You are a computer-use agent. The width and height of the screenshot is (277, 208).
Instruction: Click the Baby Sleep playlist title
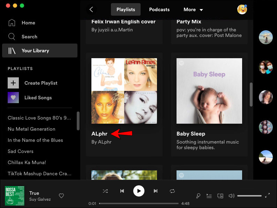(x=191, y=134)
